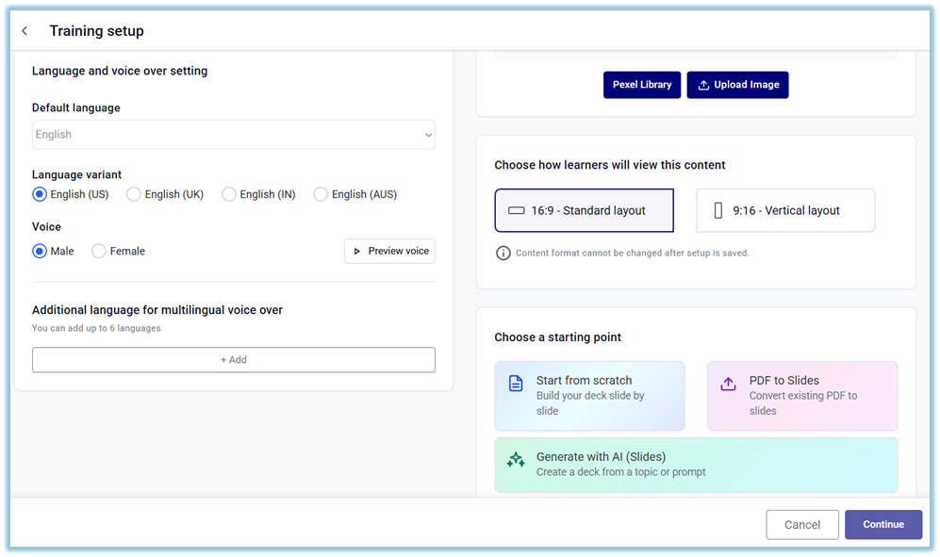
Task: Click the upload icon in PDF to Slides
Action: coord(728,384)
